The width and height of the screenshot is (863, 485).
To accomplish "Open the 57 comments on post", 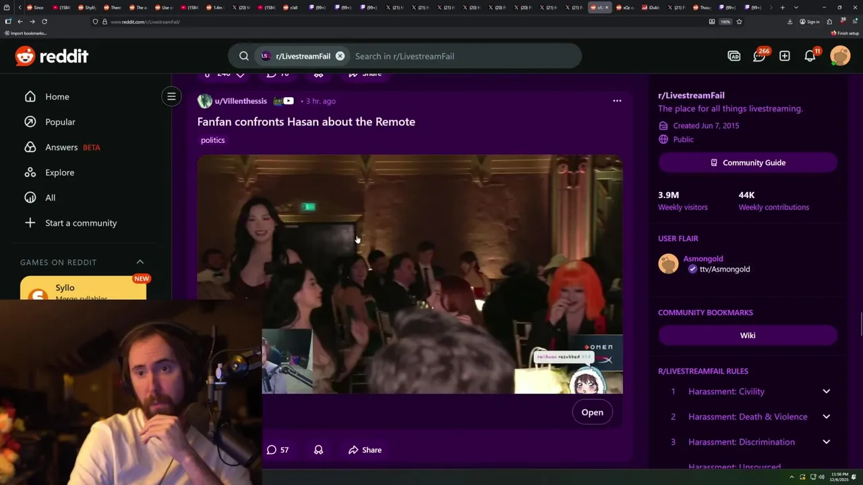I will [x=278, y=450].
